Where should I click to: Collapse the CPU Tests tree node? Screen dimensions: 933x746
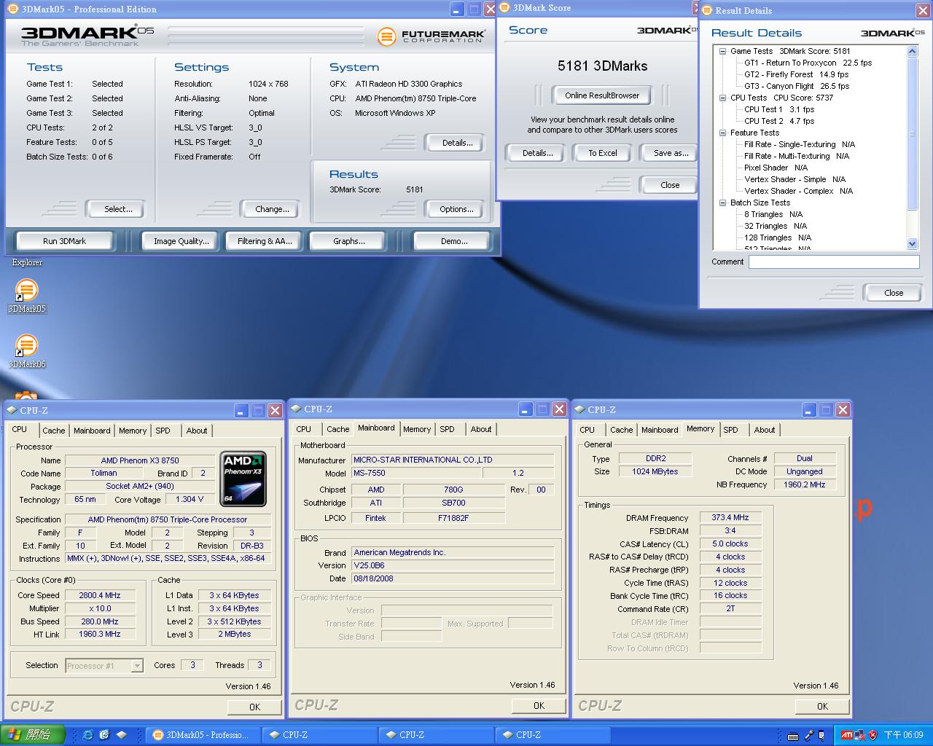click(722, 98)
